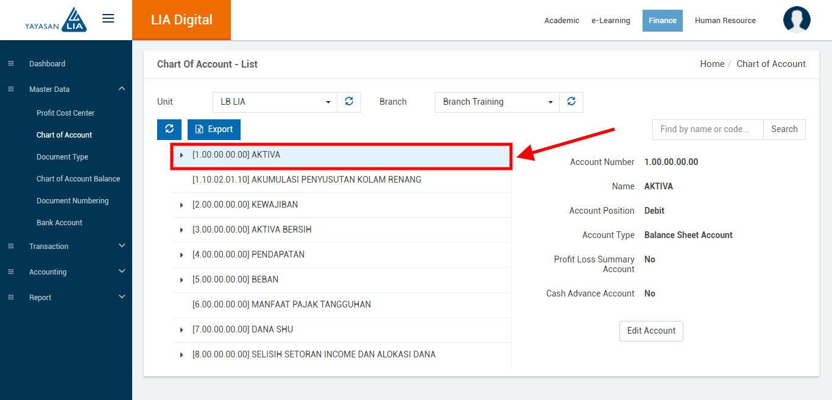Click the Dashboard grid icon in sidebar
Screen dimensions: 832x400
(10, 64)
